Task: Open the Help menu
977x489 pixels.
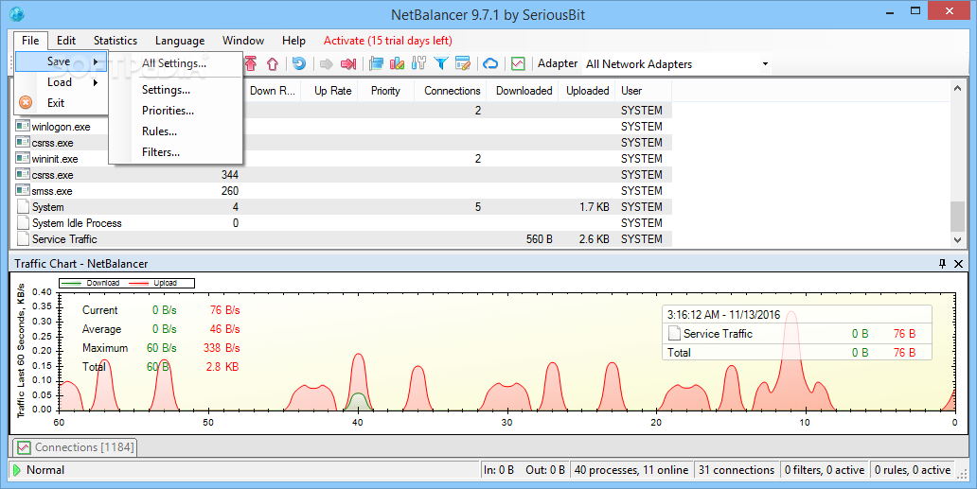Action: point(293,41)
